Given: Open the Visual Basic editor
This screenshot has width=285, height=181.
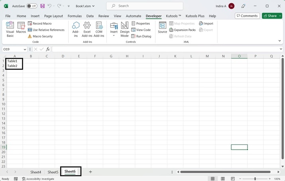Looking at the screenshot, I should pyautogui.click(x=10, y=29).
